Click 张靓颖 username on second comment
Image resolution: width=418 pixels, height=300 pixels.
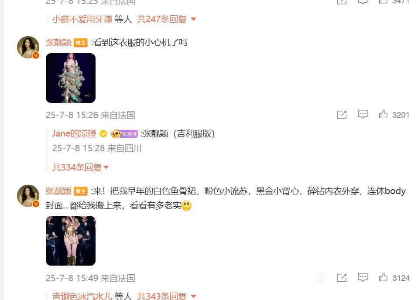pos(58,191)
